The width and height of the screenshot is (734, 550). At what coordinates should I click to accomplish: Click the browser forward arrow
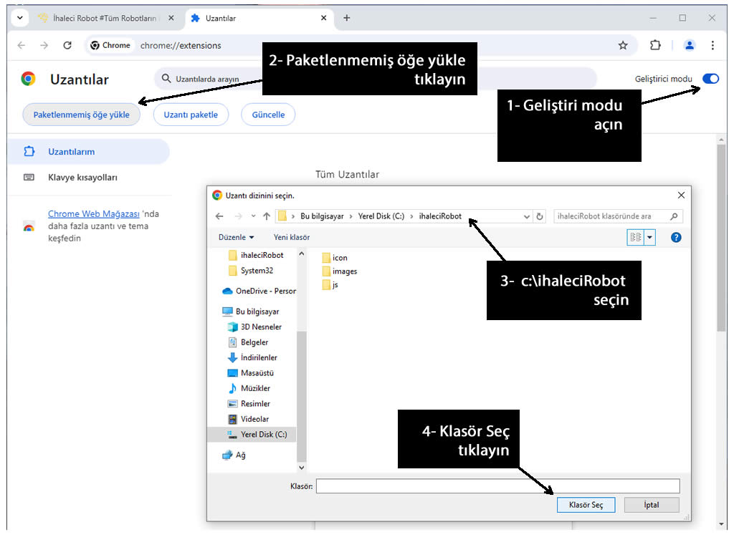[x=44, y=45]
